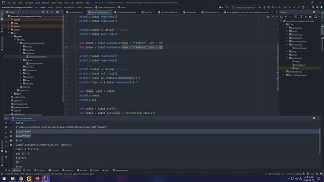Screen dimensions: 324x182
Task: Open Windows Start menu
Action: (x=4, y=178)
